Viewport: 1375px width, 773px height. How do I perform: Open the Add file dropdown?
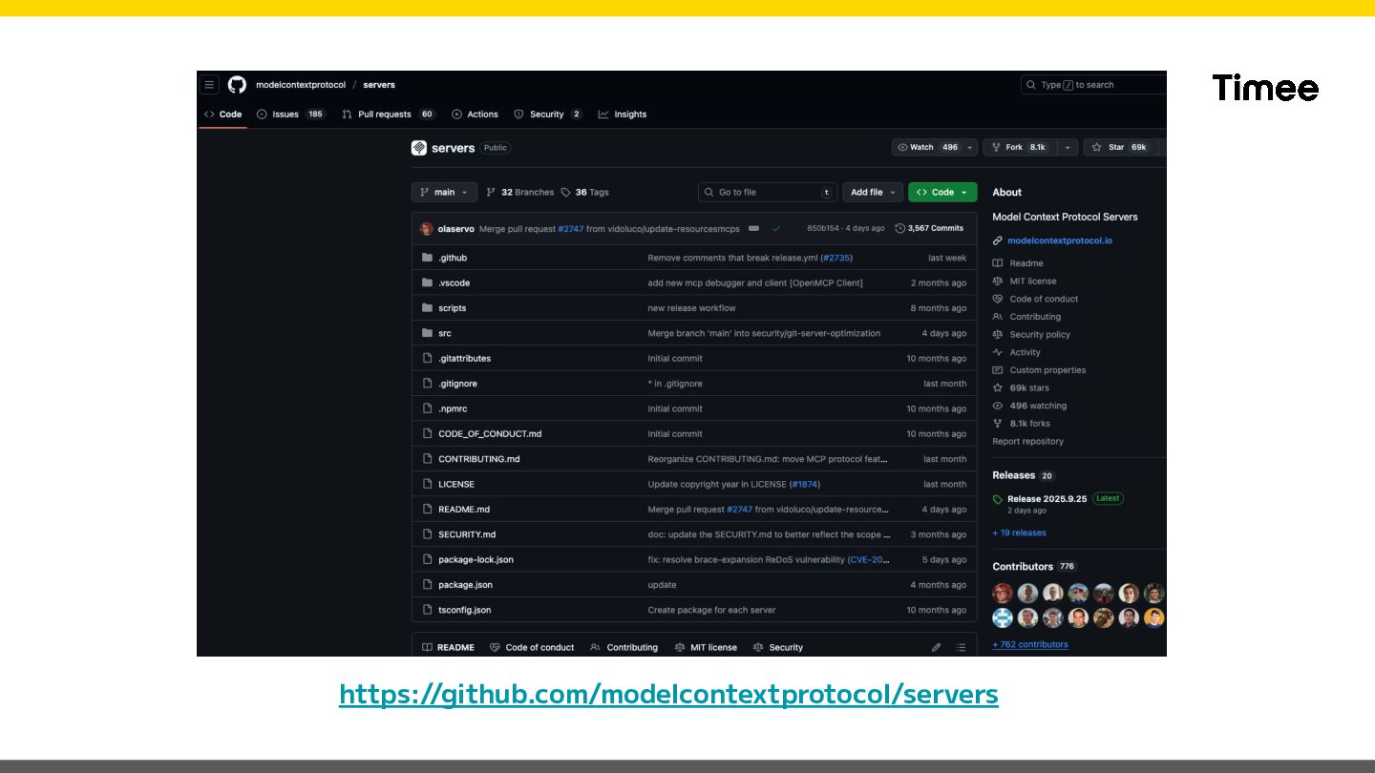tap(873, 192)
